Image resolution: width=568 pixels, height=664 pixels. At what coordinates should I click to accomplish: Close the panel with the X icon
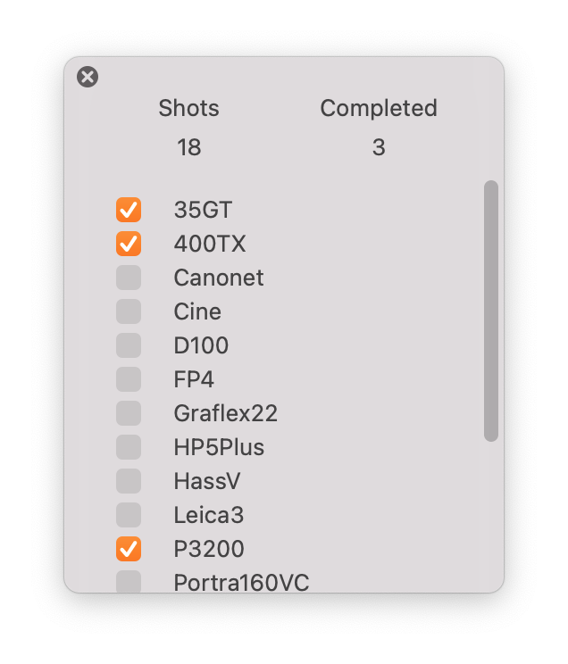88,77
